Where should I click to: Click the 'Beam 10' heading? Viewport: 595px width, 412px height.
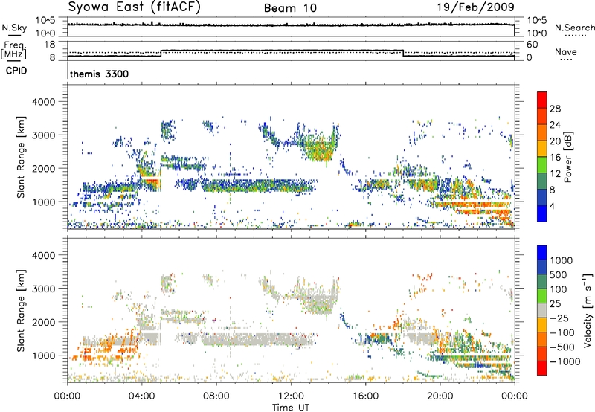[290, 8]
